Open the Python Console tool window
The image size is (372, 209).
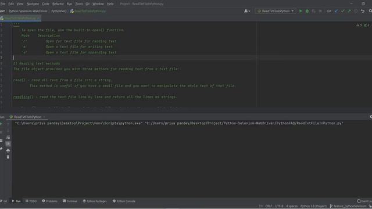[124, 201]
